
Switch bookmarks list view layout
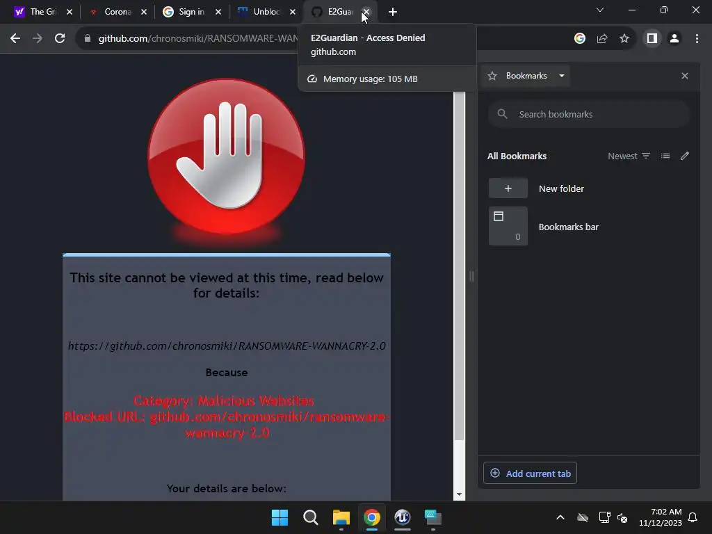[x=665, y=156]
